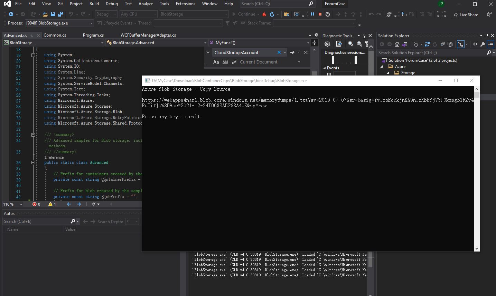Viewport: 496px width, 296px height.
Task: Open the BlobStorage startup project dropdown
Action: click(x=194, y=14)
